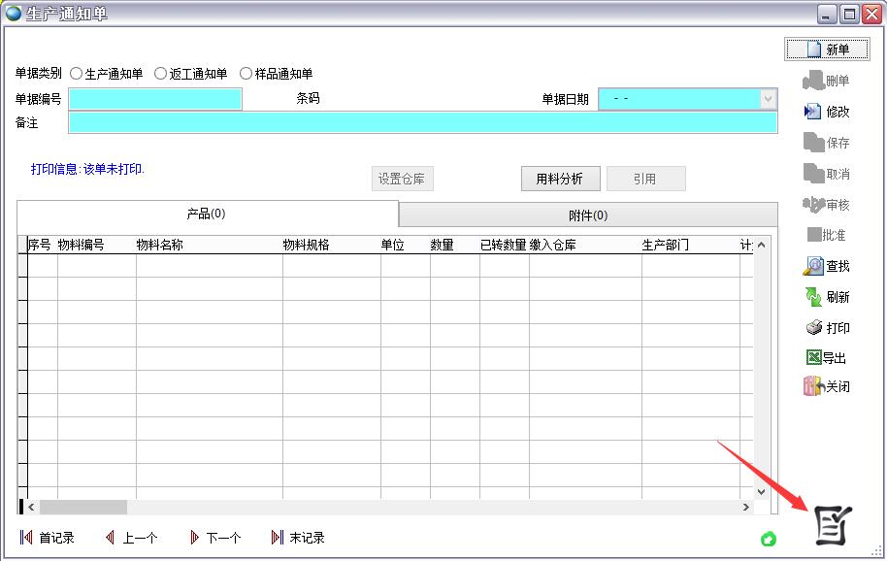The width and height of the screenshot is (887, 561).
Task: Switch to the 产品(0) tab
Action: click(x=207, y=214)
